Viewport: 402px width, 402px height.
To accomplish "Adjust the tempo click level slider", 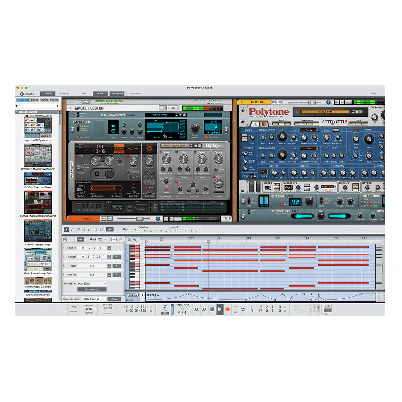I will click(172, 309).
